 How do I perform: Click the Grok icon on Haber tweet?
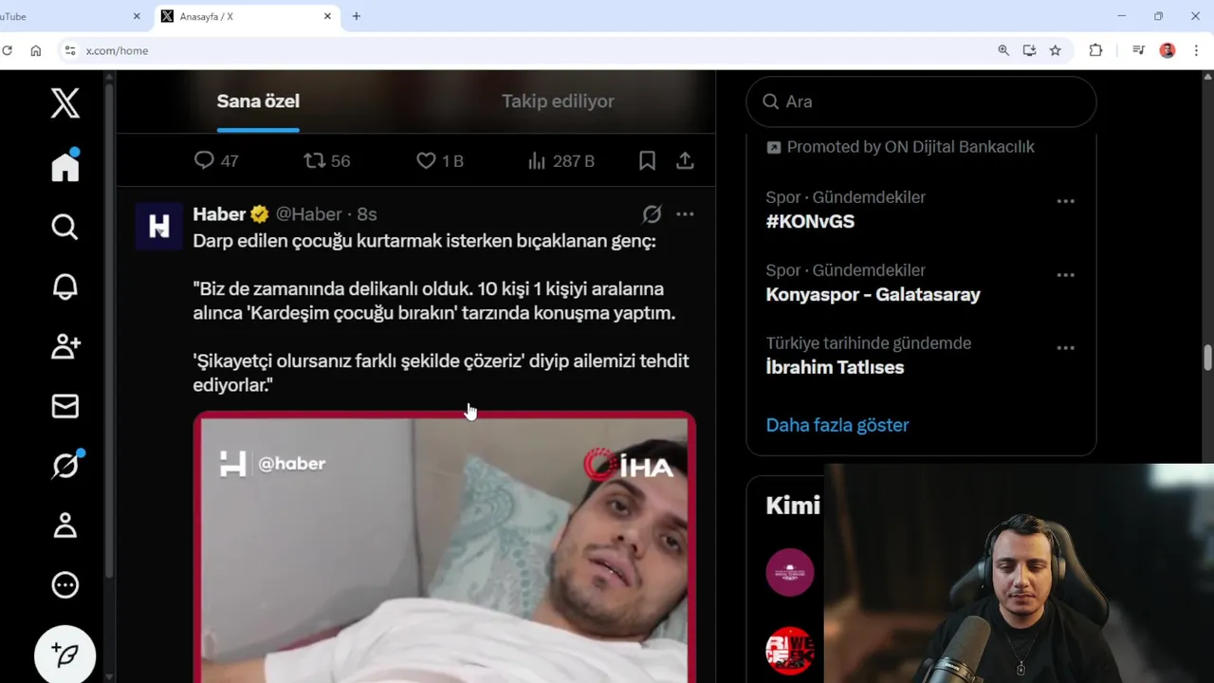point(652,214)
